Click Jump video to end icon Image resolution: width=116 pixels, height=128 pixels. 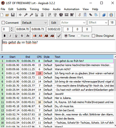[42, 15]
